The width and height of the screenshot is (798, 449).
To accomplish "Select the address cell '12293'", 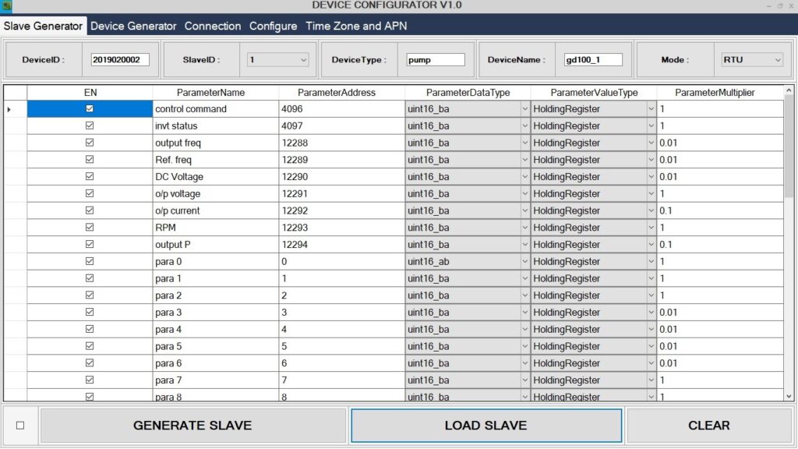I will [341, 228].
